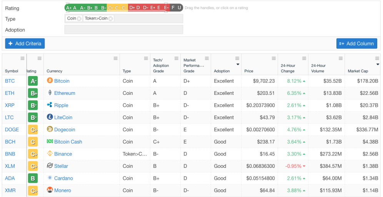Remove the Token>Coin type filter tag
This screenshot has width=383, height=197.
coord(110,18)
